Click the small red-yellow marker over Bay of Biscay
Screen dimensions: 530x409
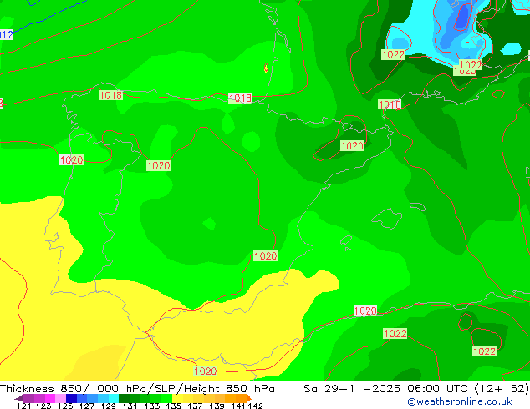[266, 68]
